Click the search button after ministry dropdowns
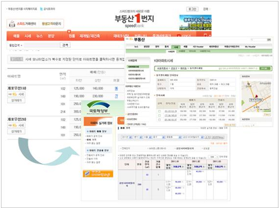This screenshot has height=208, width=280. [x=208, y=137]
